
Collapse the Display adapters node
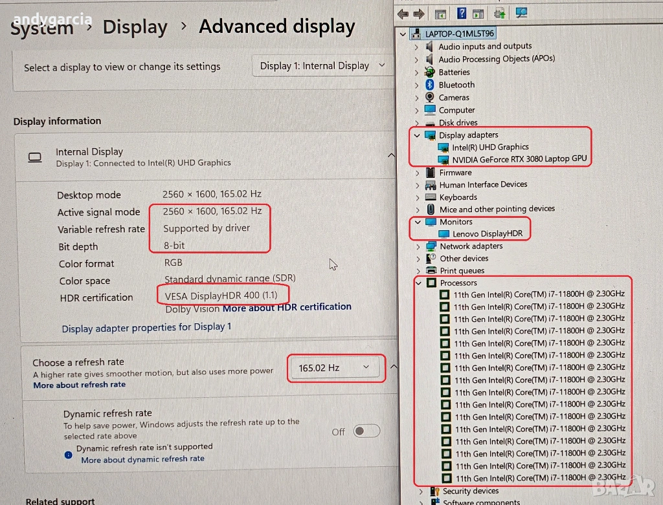pyautogui.click(x=417, y=135)
